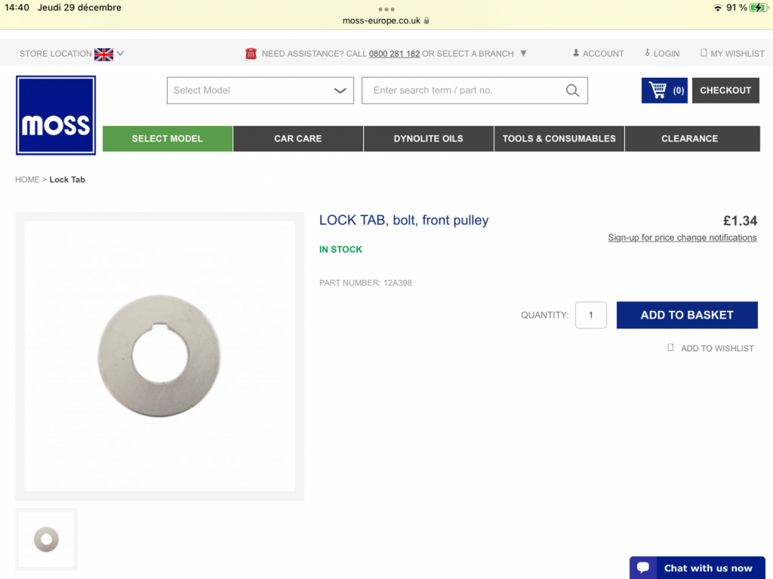This screenshot has height=579, width=773.
Task: Click the add to wishlist icon
Action: 670,348
